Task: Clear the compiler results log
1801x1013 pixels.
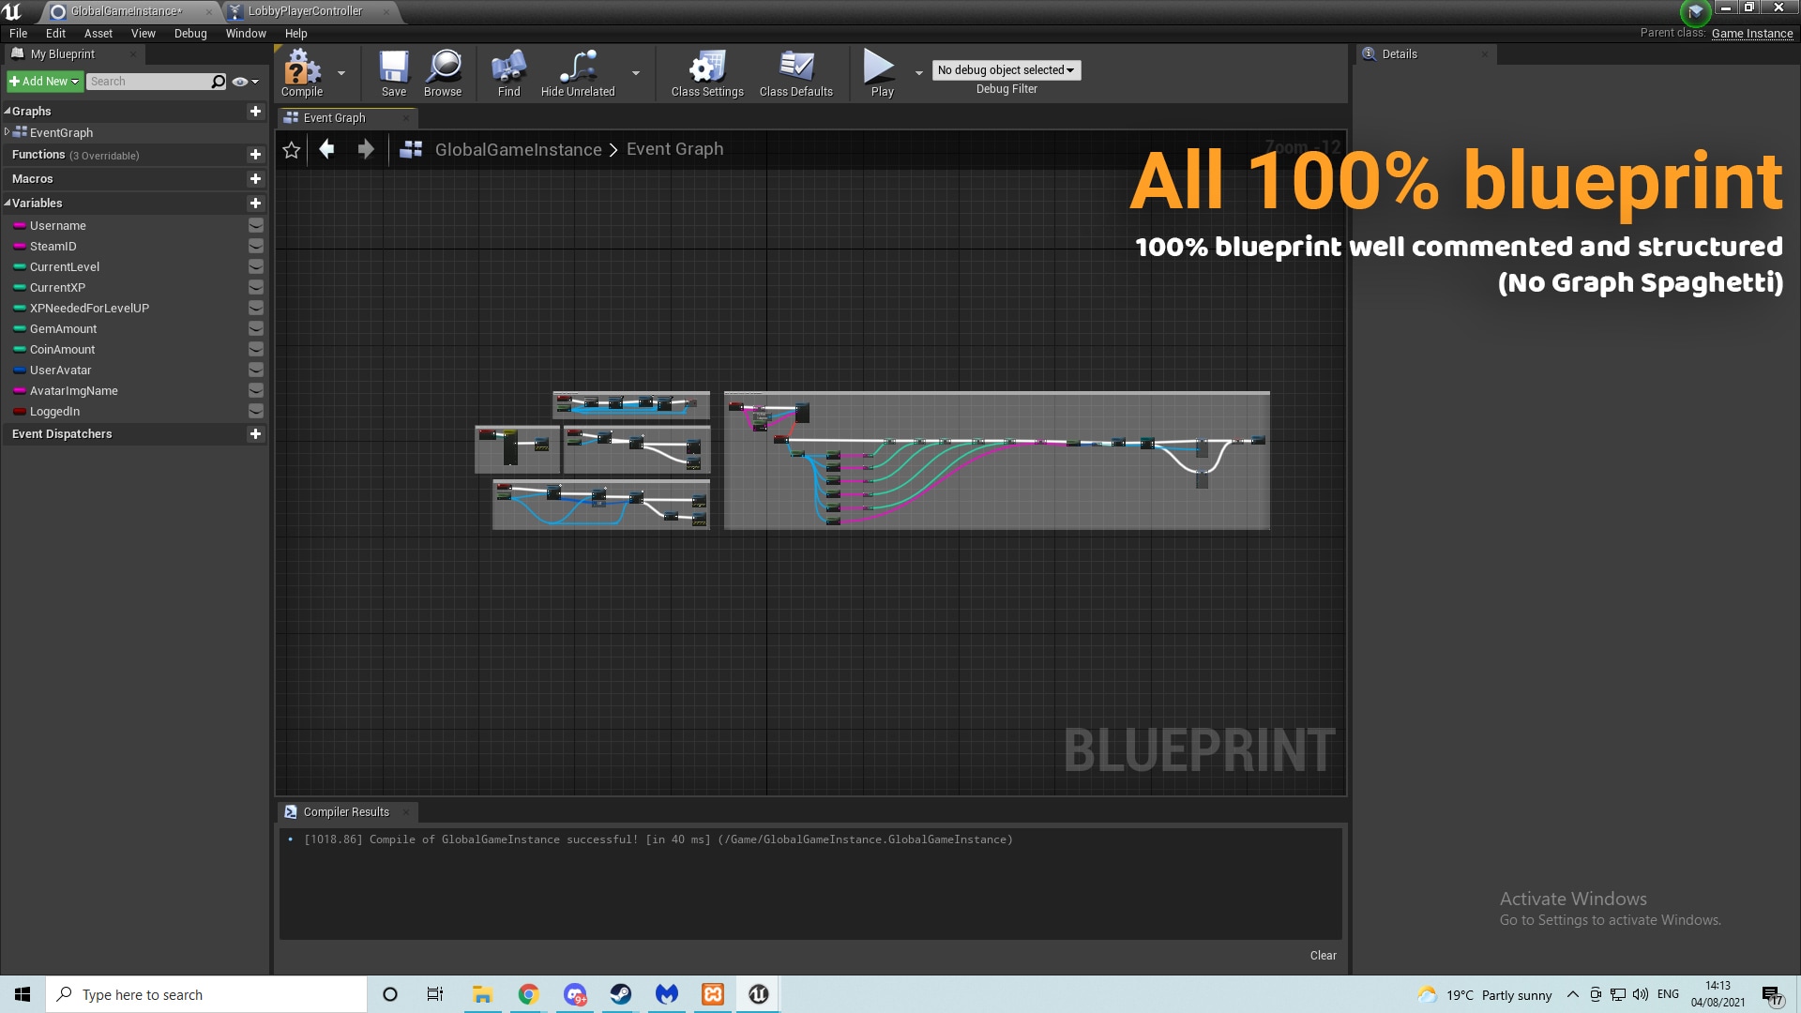Action: coord(1324,956)
